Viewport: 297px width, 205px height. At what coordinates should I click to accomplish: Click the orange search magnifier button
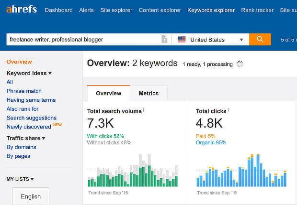260,39
